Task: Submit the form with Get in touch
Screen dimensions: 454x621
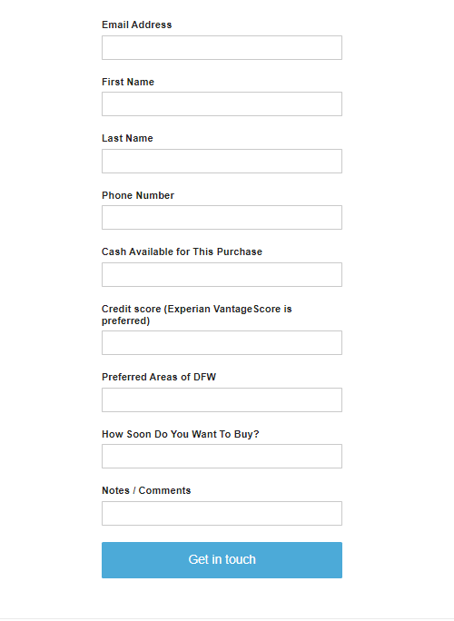Action: pyautogui.click(x=222, y=560)
